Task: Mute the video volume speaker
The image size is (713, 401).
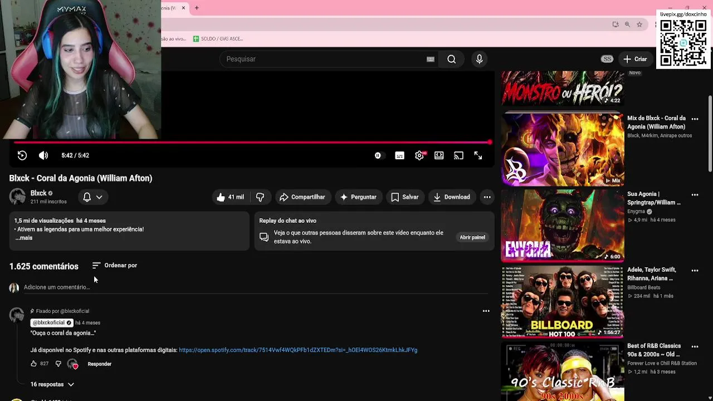Action: tap(43, 155)
